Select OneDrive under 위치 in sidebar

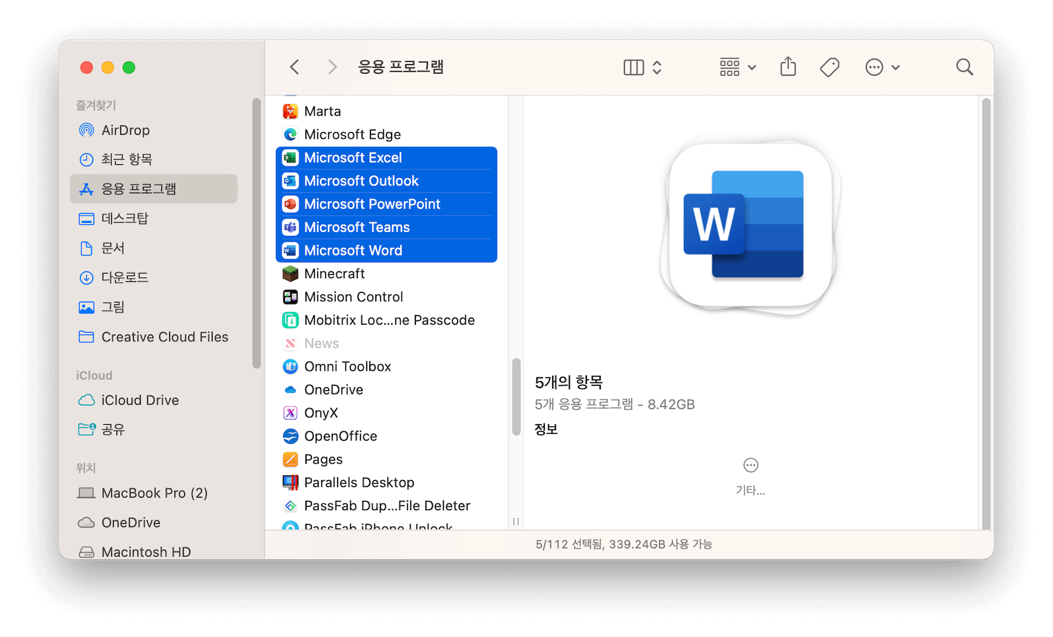pyautogui.click(x=153, y=523)
